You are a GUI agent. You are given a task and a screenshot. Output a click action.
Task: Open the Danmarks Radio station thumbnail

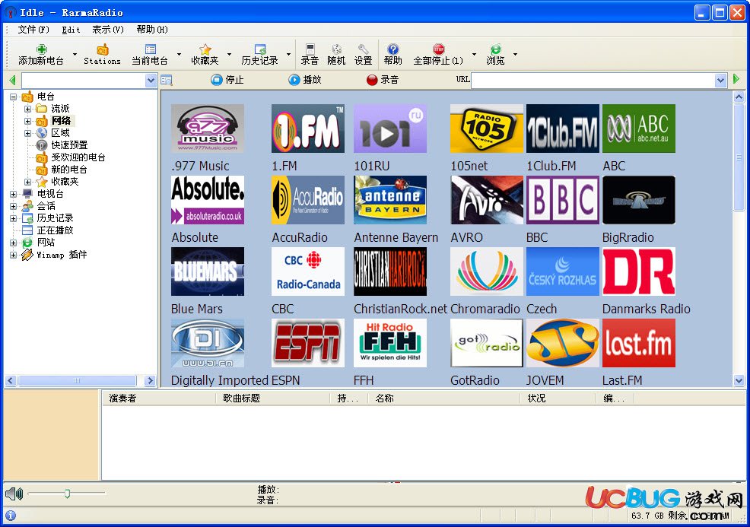coord(639,271)
